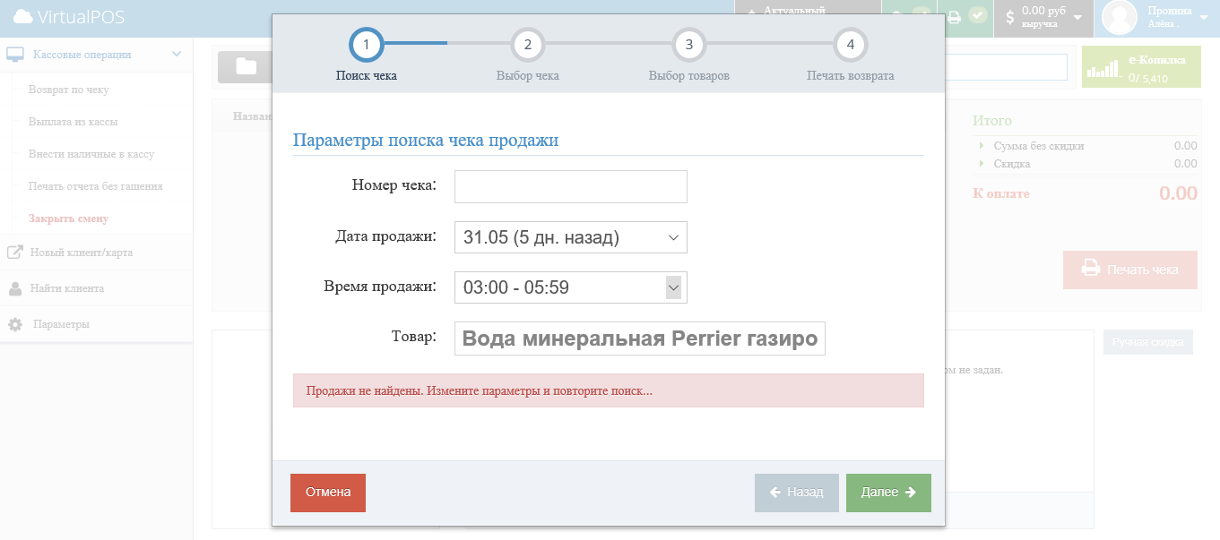Screen dimensions: 1220x540
Task: Select Найти клиента person icon in sidebar
Action: pos(16,288)
